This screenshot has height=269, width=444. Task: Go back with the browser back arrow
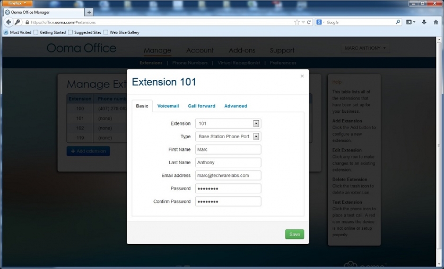point(8,22)
